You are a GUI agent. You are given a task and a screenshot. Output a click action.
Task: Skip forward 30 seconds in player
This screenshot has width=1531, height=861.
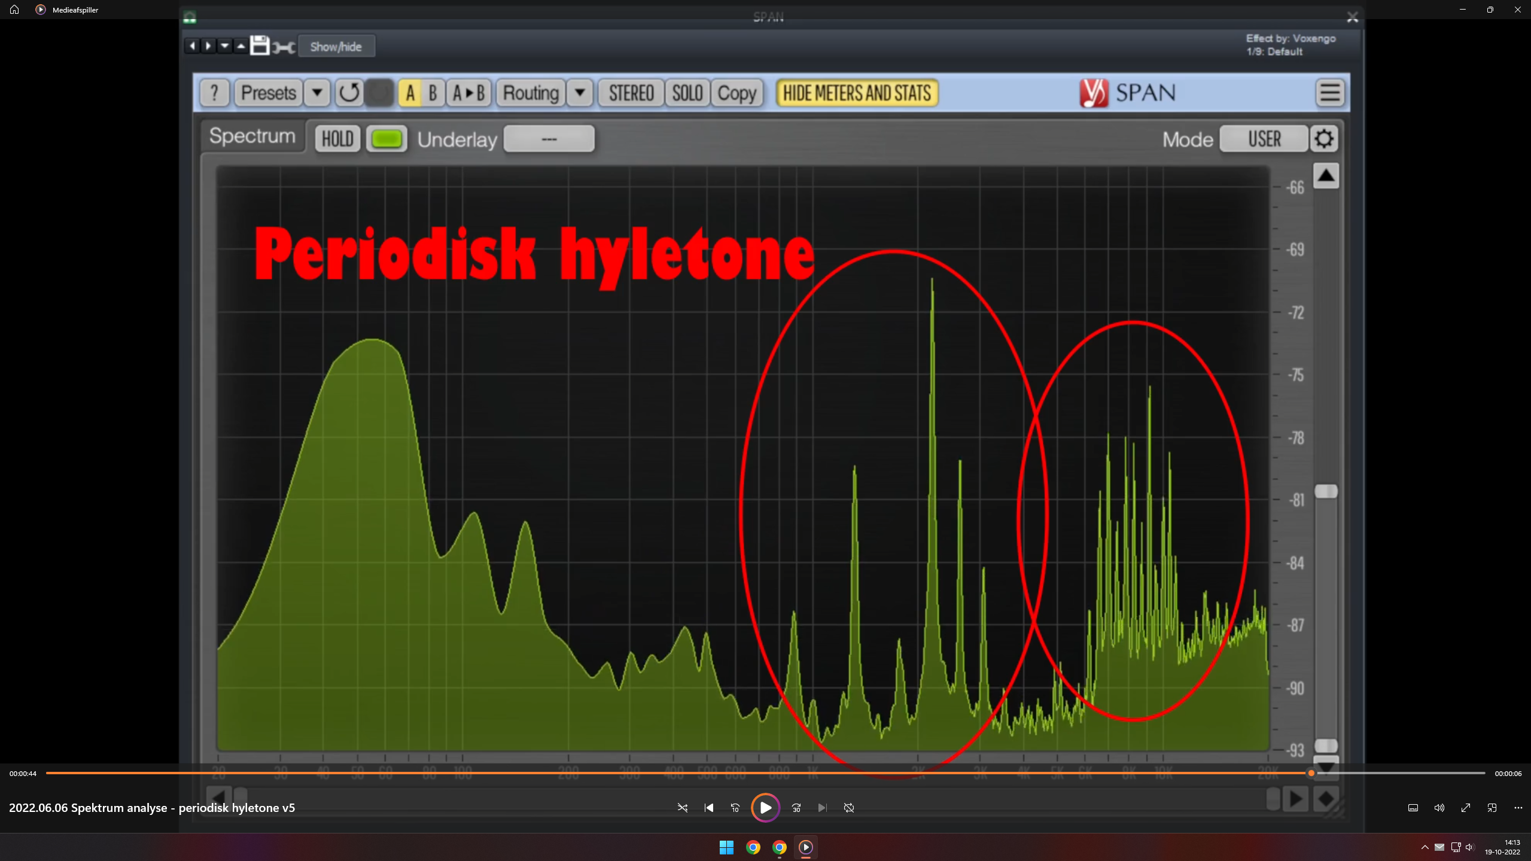pyautogui.click(x=796, y=808)
